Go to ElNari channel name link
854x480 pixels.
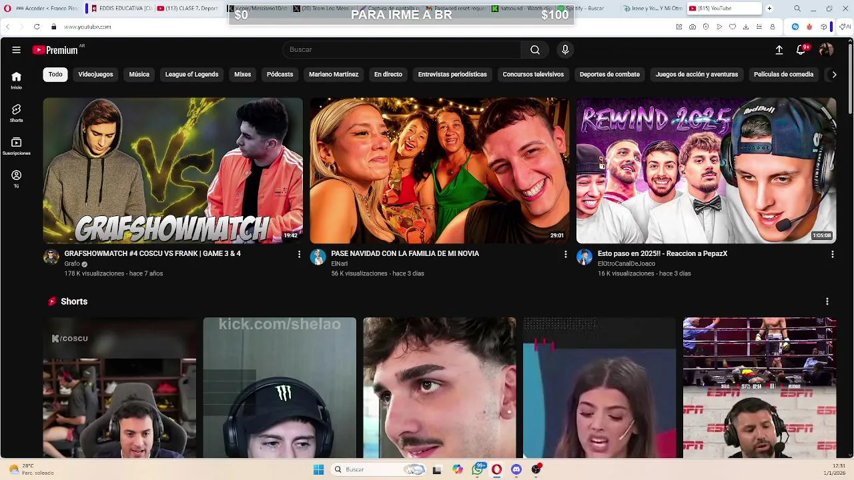click(339, 264)
